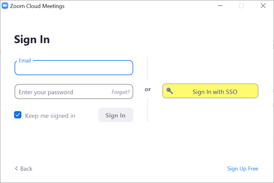
Task: Open the Sign Up Free link
Action: tap(243, 169)
